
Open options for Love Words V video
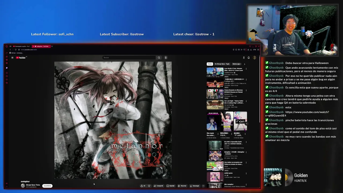click(x=246, y=69)
